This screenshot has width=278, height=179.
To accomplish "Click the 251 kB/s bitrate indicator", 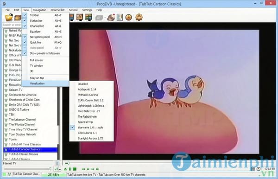I will click(x=54, y=175).
